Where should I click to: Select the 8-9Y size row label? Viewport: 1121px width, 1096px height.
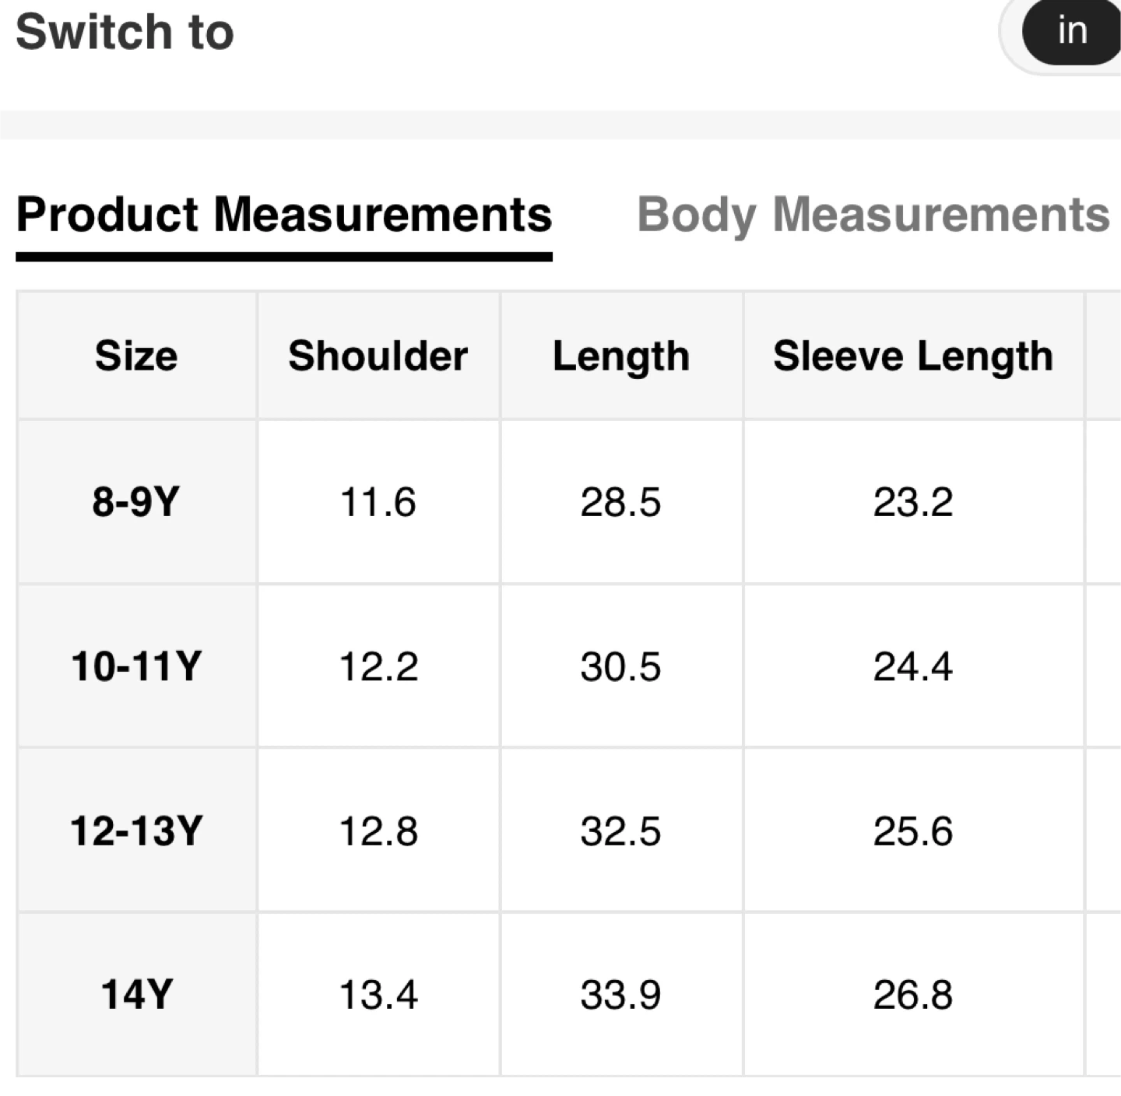pos(136,502)
